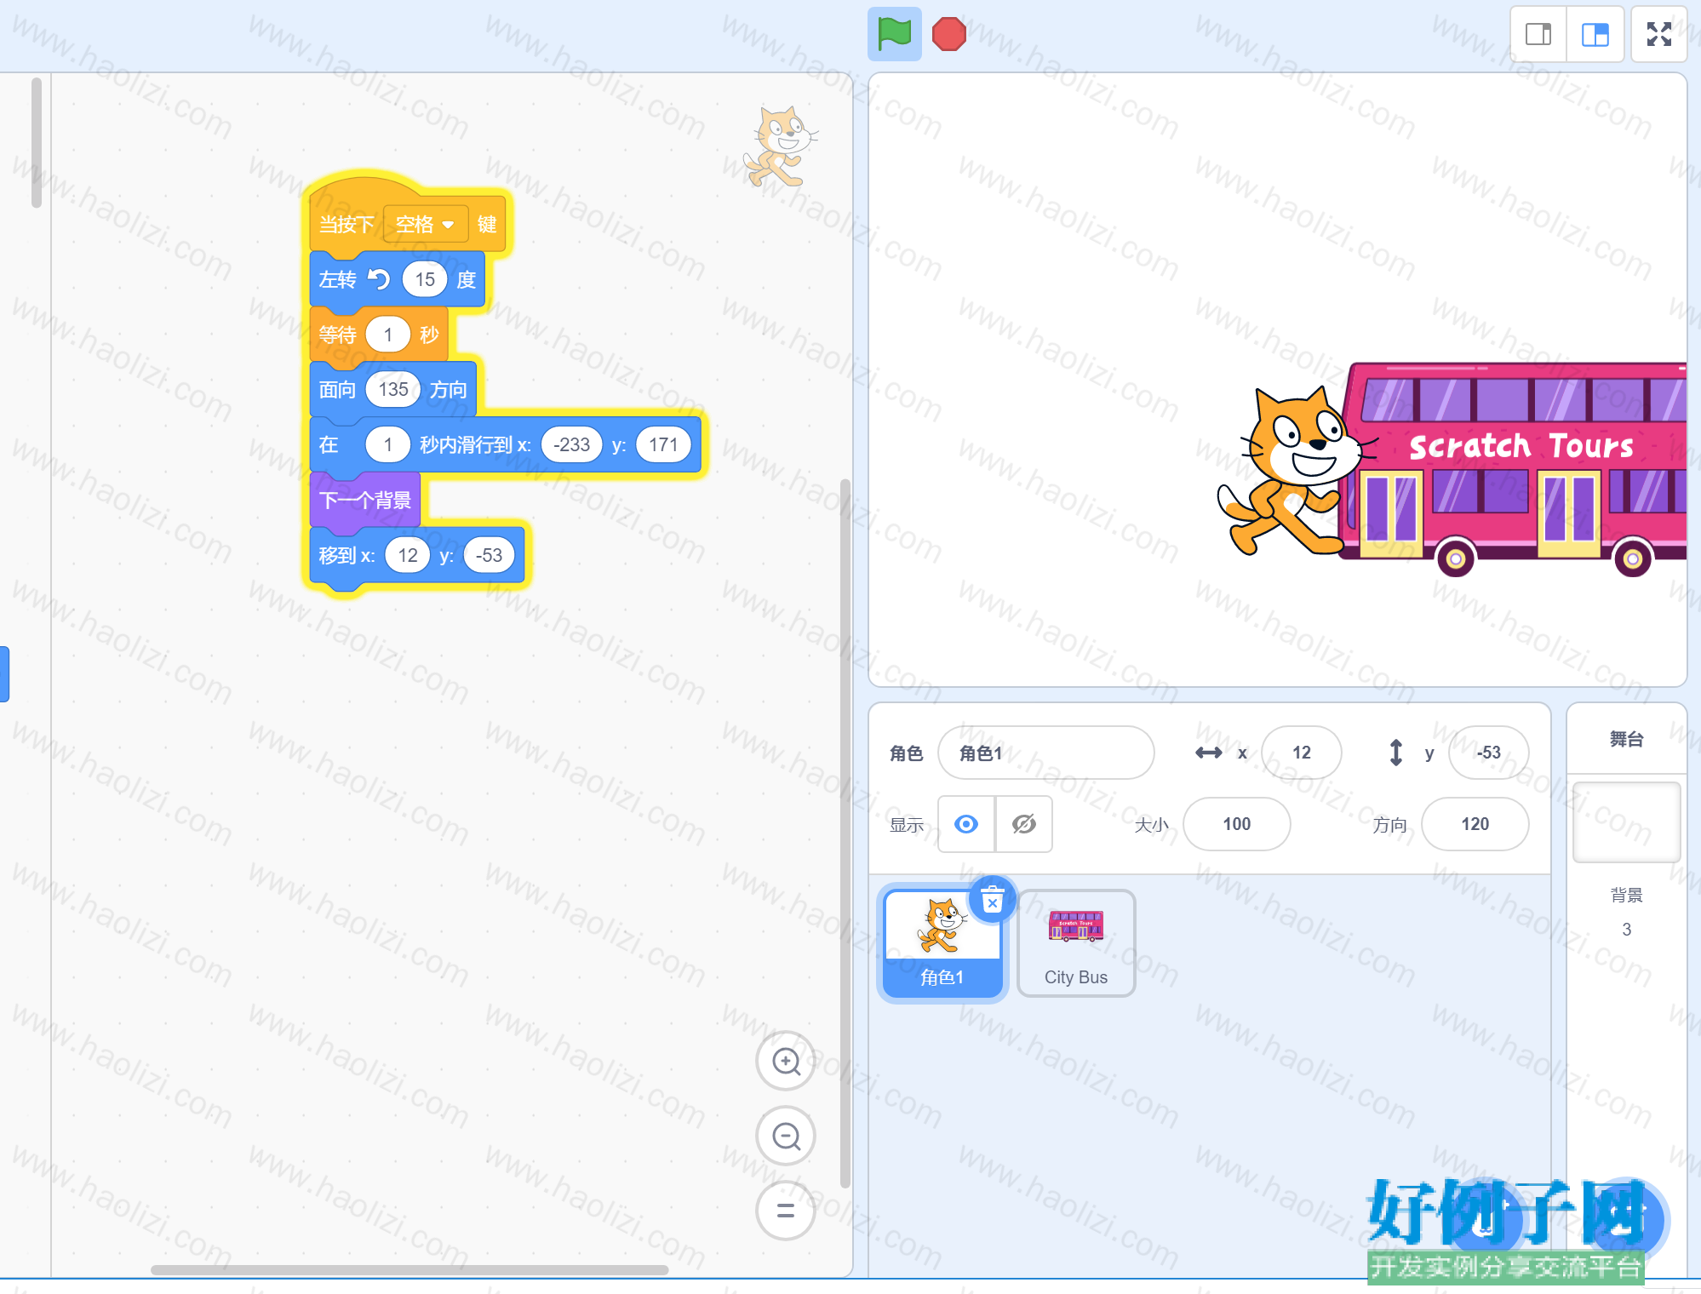Delete sprite 角色1 with trash icon
This screenshot has width=1701, height=1294.
tap(993, 899)
